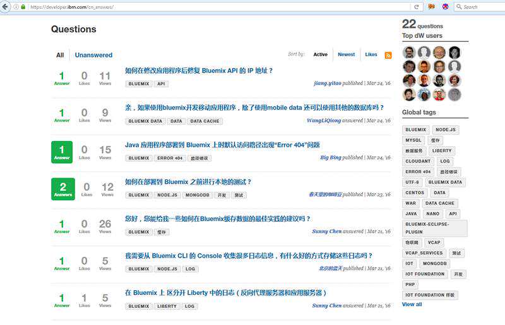Click the orange RSS feed icon
This screenshot has height=325, width=505.
pos(388,55)
